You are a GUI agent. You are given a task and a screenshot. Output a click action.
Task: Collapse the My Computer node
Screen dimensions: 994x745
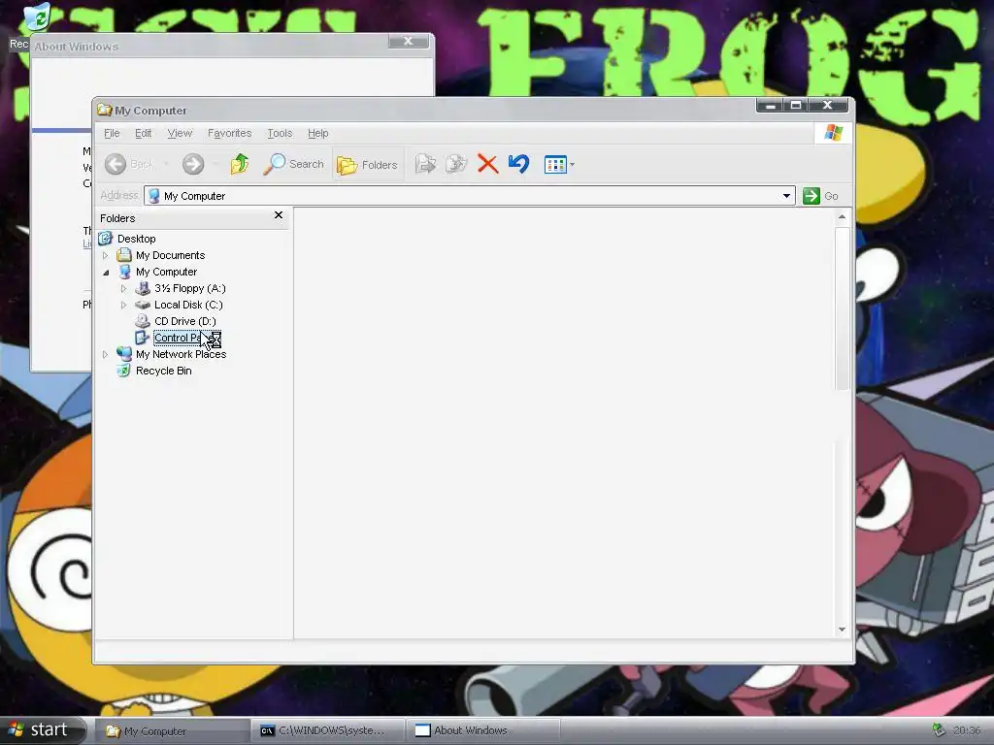[x=105, y=273]
